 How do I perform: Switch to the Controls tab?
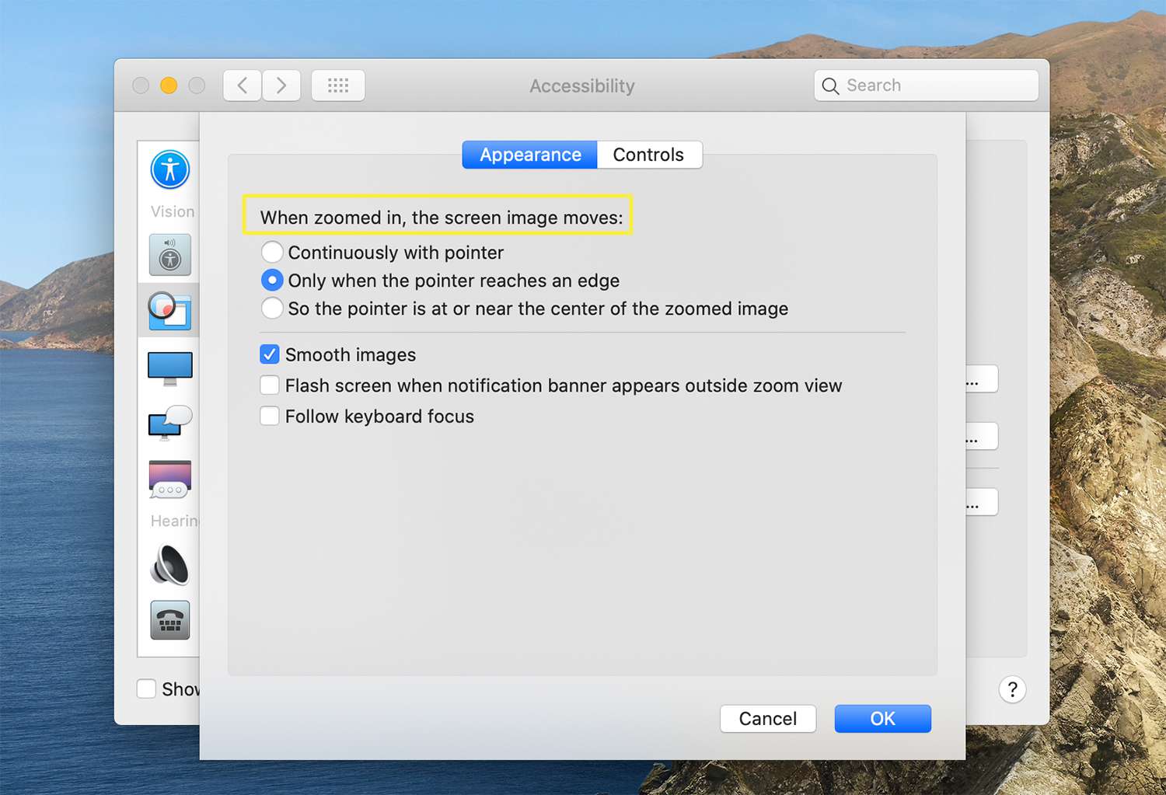pyautogui.click(x=648, y=155)
